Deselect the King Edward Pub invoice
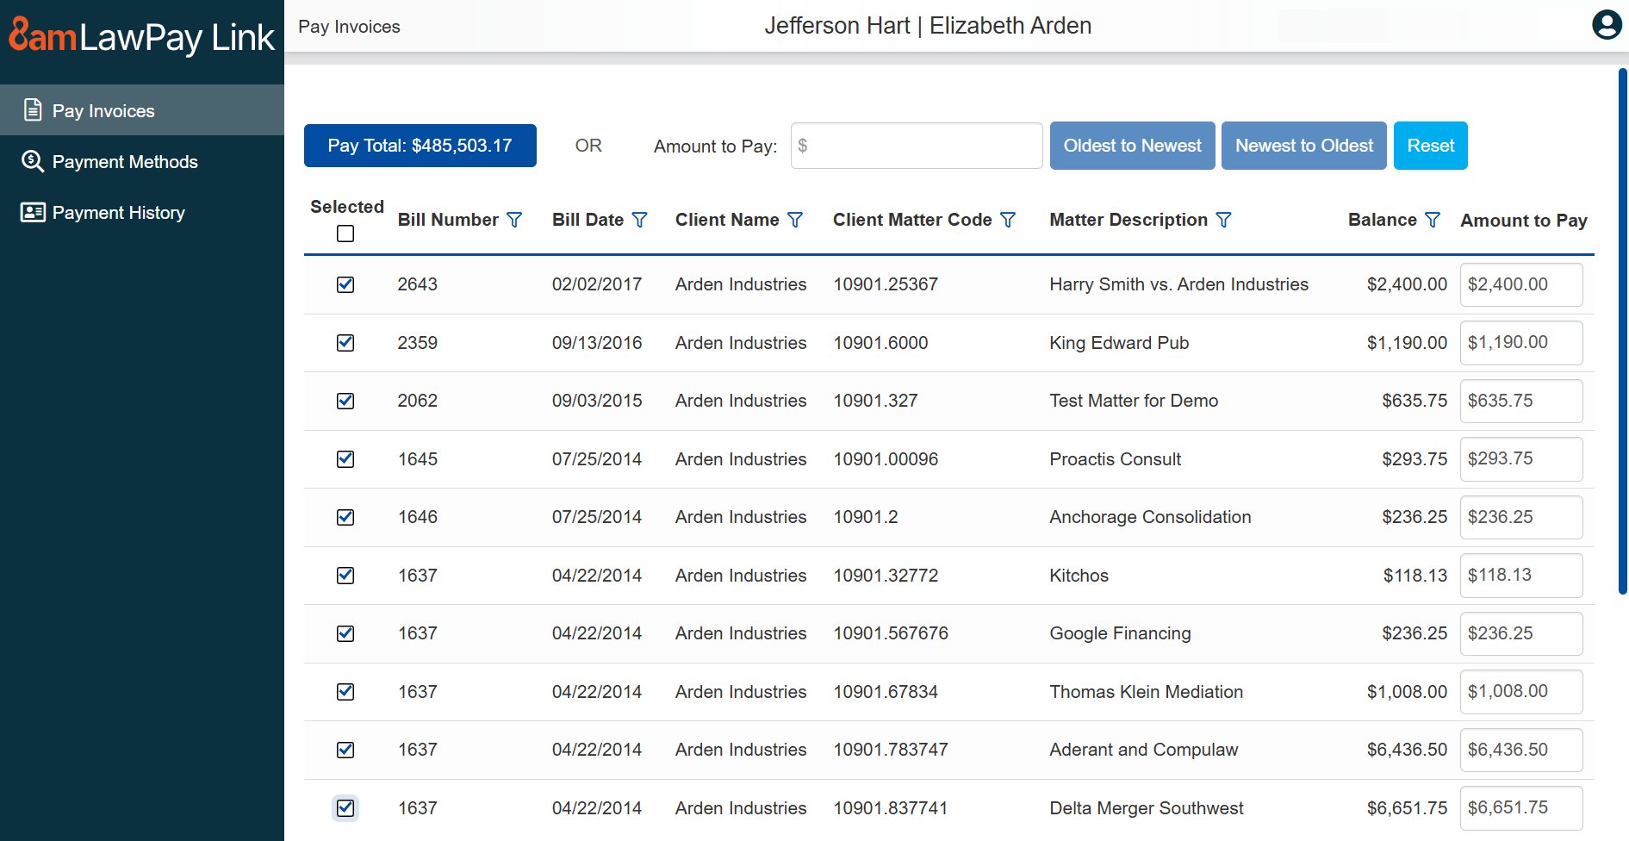This screenshot has width=1629, height=841. tap(345, 342)
